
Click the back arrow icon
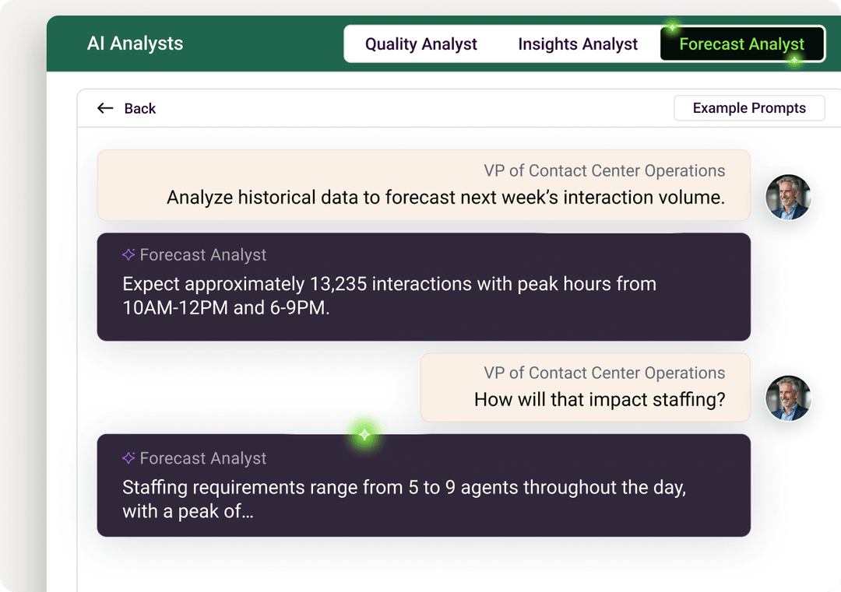105,108
